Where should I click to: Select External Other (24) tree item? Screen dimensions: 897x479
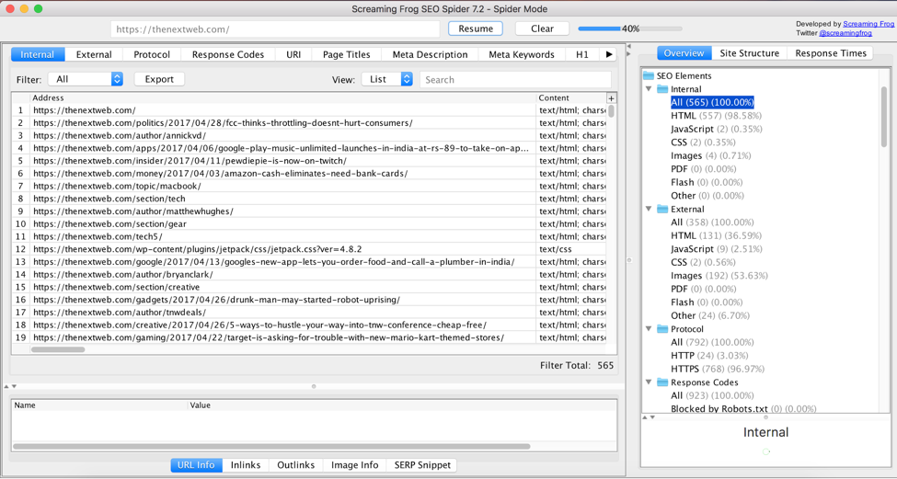point(710,315)
